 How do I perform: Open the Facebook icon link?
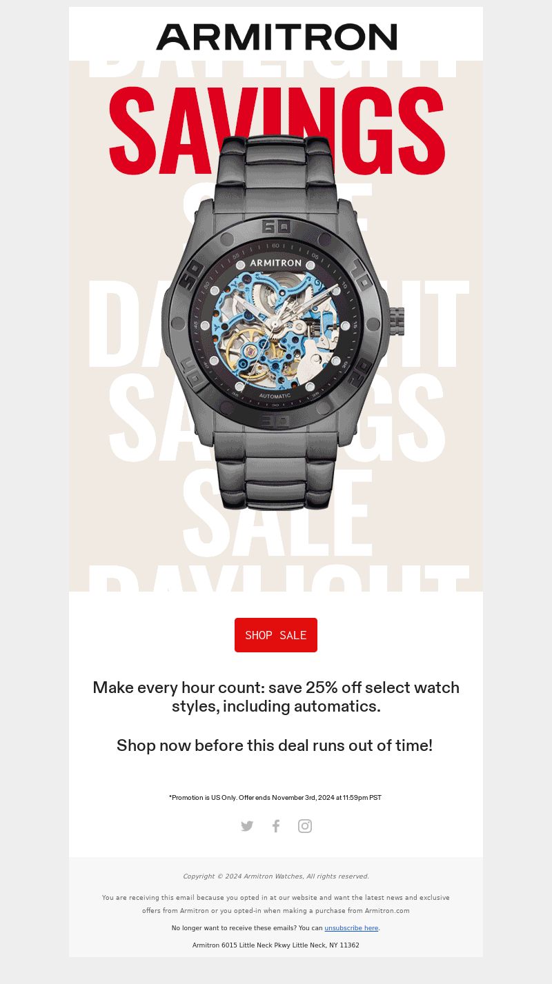tap(276, 826)
